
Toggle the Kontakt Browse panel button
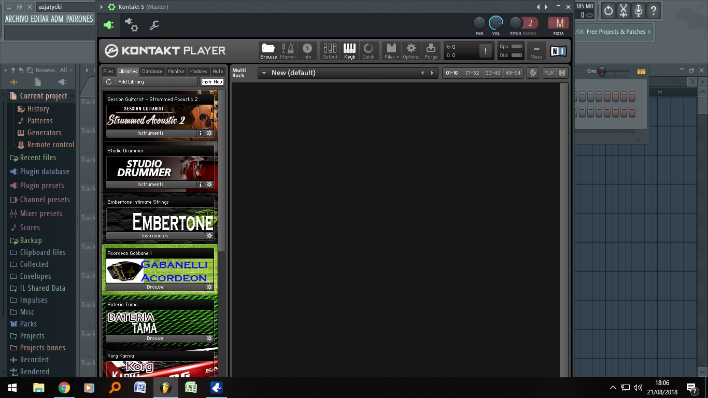tap(268, 51)
